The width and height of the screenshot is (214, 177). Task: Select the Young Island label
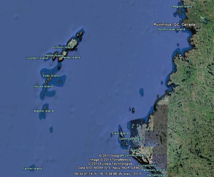[147, 165]
